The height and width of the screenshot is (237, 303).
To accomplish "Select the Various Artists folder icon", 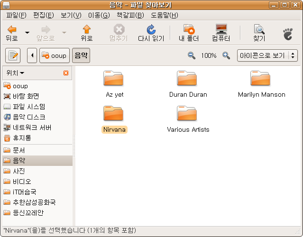I will pyautogui.click(x=187, y=113).
